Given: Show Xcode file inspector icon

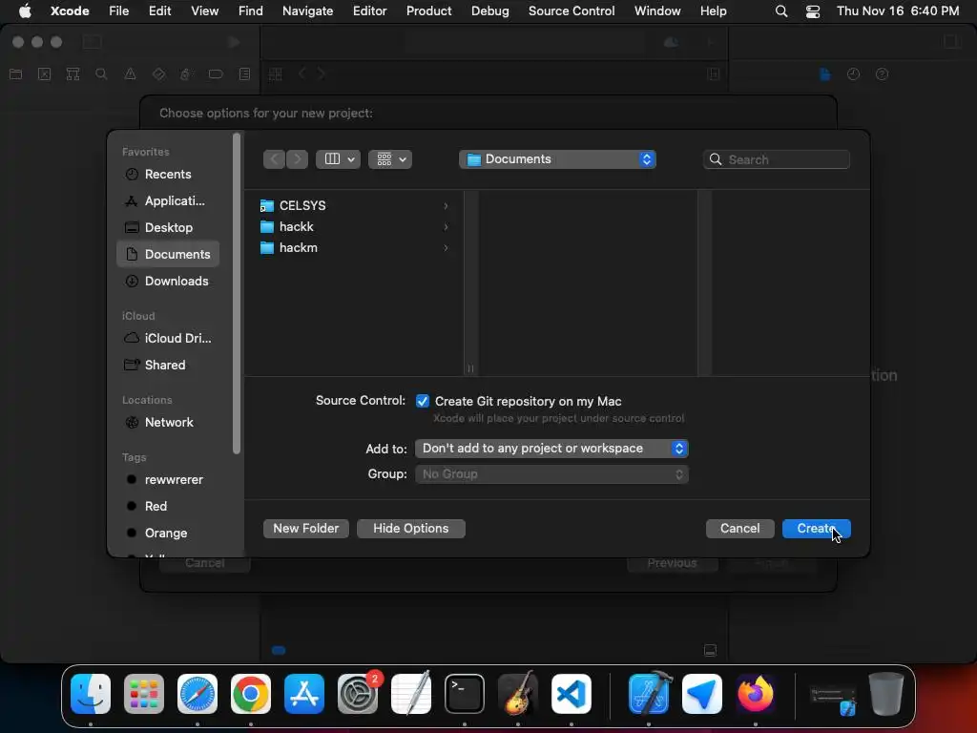Looking at the screenshot, I should [x=825, y=74].
